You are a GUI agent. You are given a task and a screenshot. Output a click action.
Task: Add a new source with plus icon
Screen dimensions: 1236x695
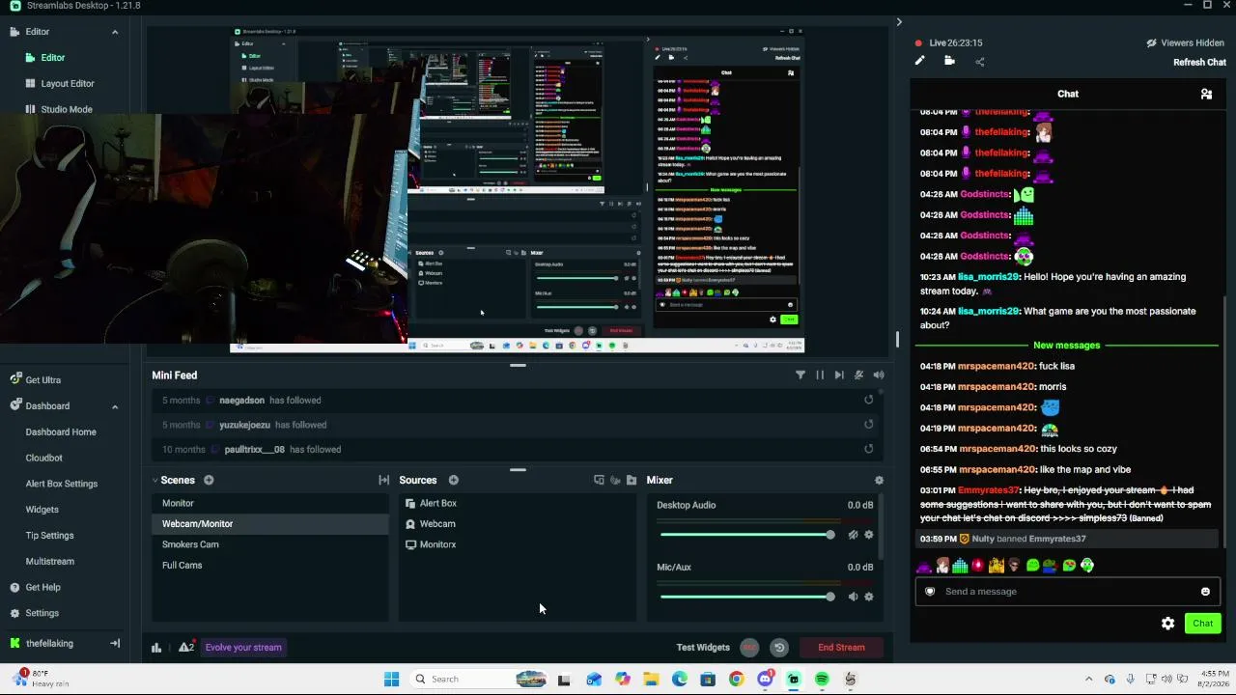(x=453, y=480)
